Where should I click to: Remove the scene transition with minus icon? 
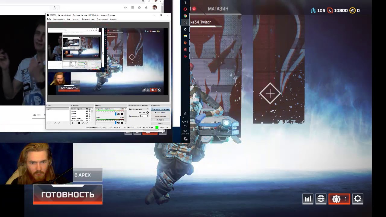pos(144,112)
